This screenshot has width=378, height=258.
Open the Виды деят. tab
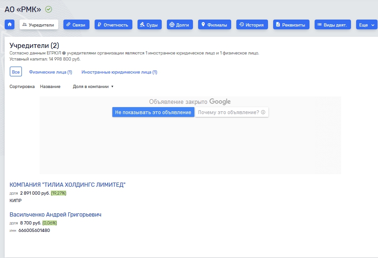(x=333, y=25)
